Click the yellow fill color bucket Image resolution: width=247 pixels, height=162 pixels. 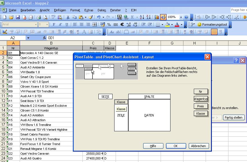click(167, 25)
